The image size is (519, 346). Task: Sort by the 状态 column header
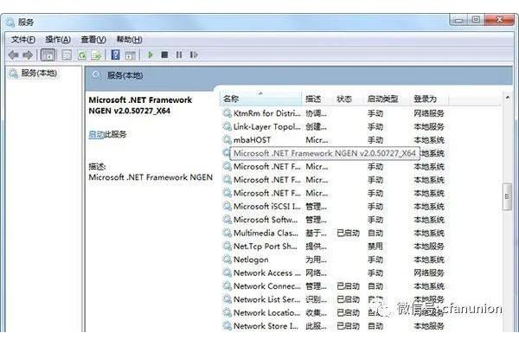[x=348, y=99]
